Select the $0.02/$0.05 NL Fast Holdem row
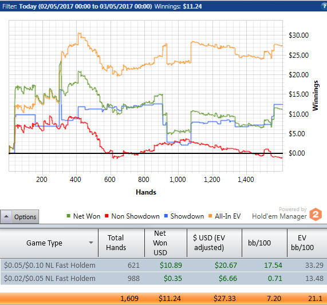Screen dimensions: 327x305 tap(164, 278)
